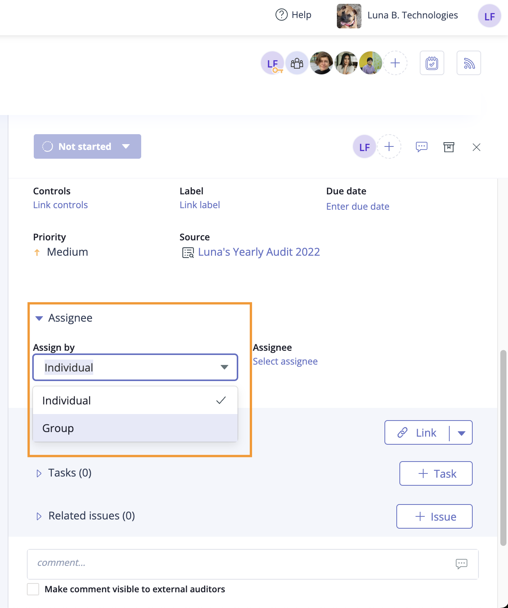Viewport: 508px width, 608px height.
Task: Click the Link button with chain icon
Action: [x=417, y=433]
